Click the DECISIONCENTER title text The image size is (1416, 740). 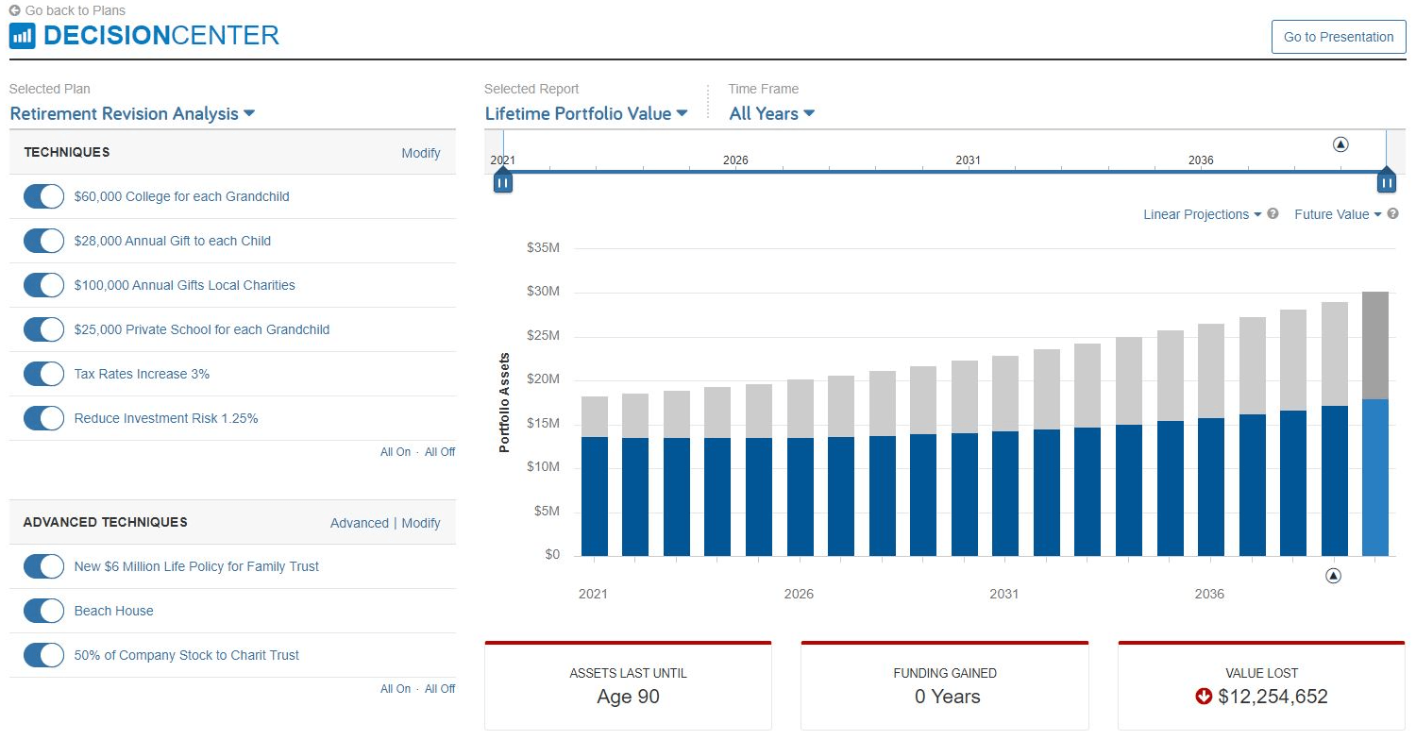pyautogui.click(x=161, y=36)
